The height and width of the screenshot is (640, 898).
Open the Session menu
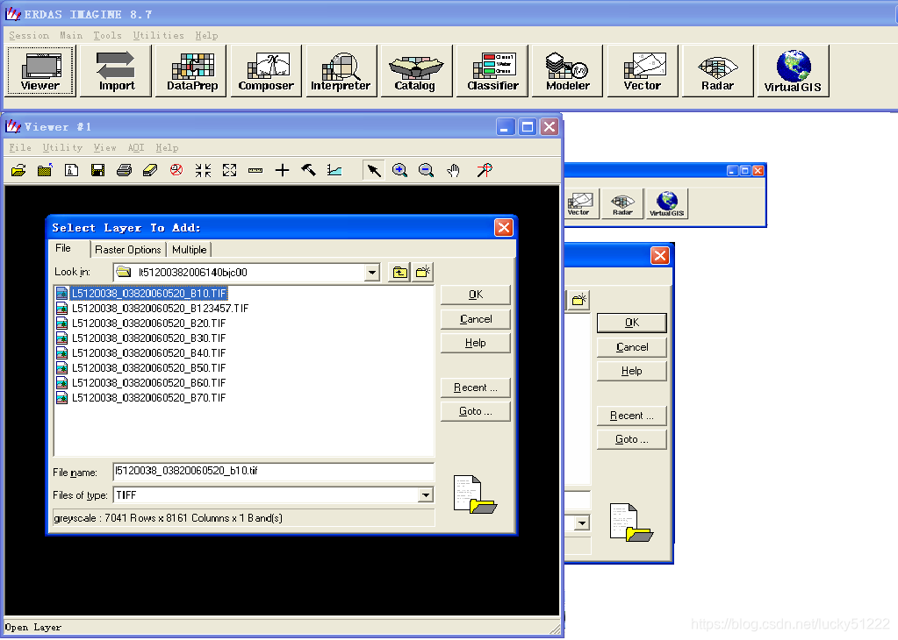29,35
